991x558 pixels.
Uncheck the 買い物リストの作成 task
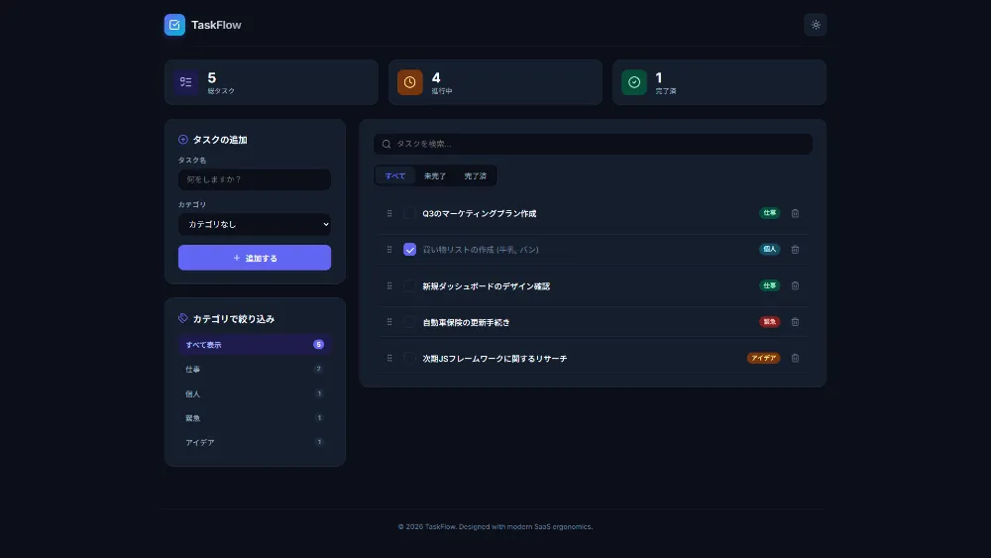tap(409, 250)
